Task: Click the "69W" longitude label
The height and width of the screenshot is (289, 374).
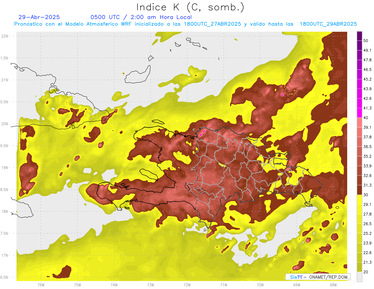Action: (296, 285)
